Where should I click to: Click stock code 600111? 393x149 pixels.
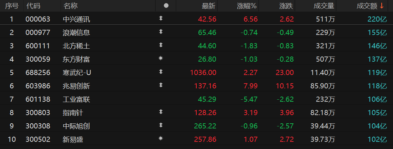[x=38, y=46]
